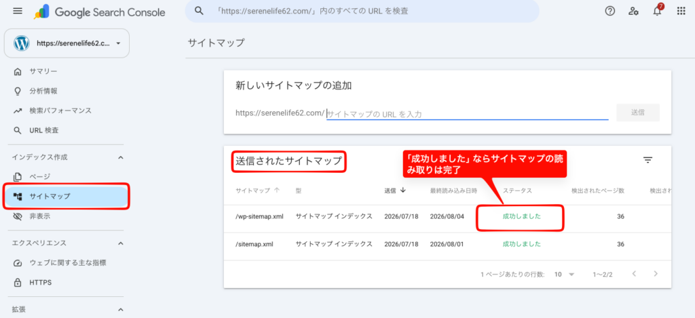Image resolution: width=695 pixels, height=318 pixels.
Task: Click the WordPress property icon
Action: [x=21, y=43]
